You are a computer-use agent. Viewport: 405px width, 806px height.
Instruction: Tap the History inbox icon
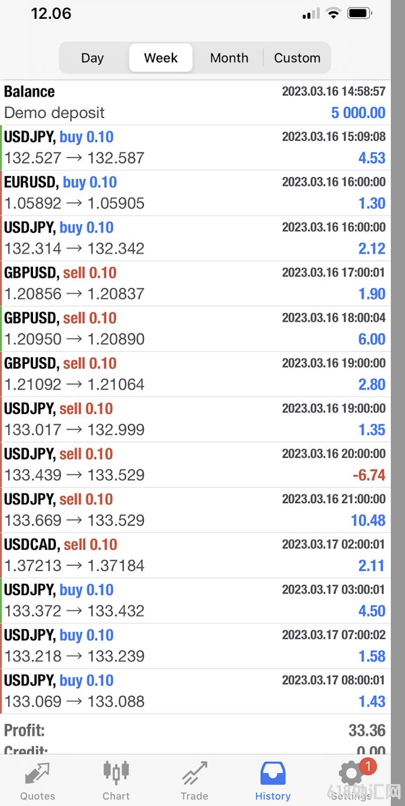point(273,773)
